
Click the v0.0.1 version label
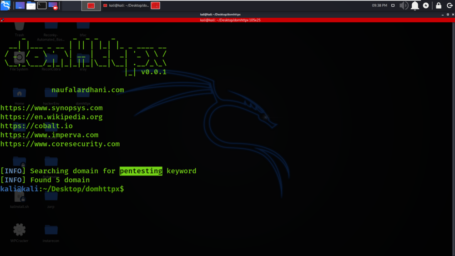[153, 72]
